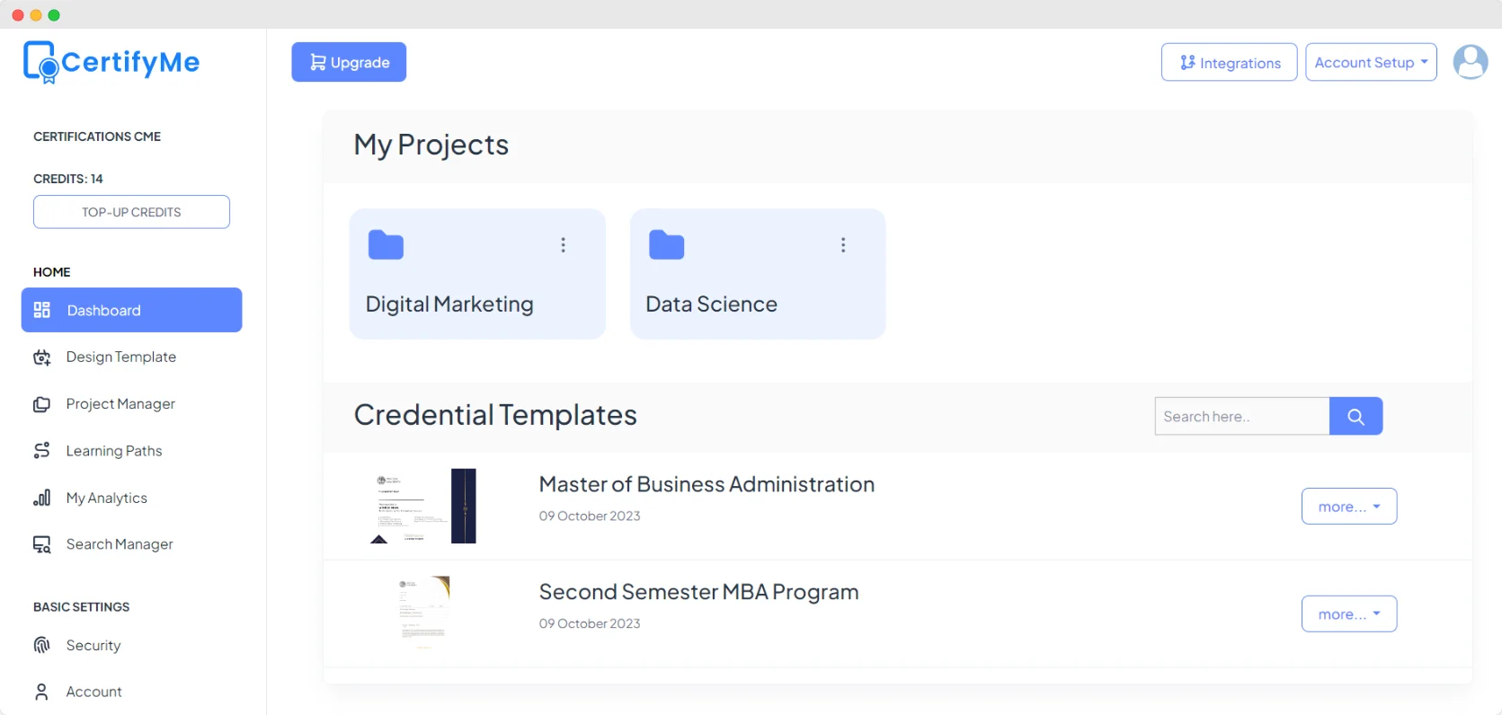
Task: Click the Integrations button
Action: pos(1229,62)
